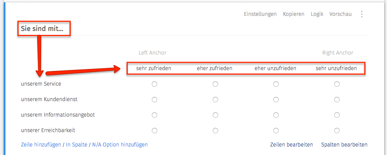This screenshot has width=387, height=155.
Task: Open the Logik options
Action: 317,14
